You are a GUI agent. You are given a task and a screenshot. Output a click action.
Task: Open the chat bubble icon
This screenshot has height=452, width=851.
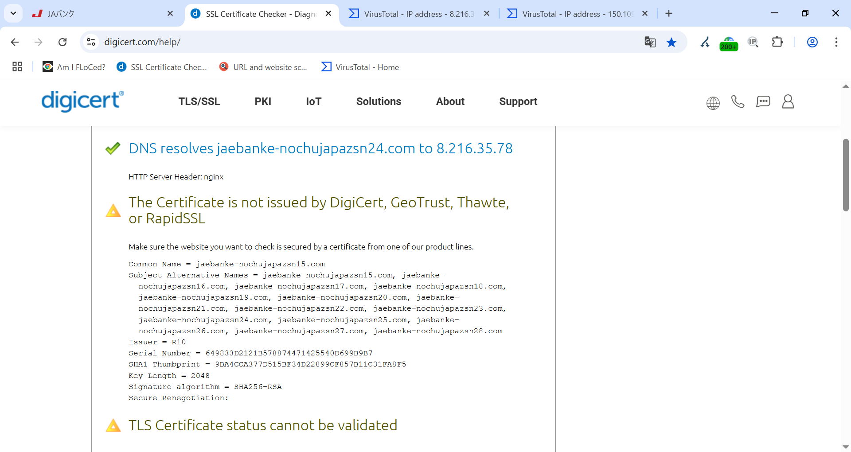point(763,102)
